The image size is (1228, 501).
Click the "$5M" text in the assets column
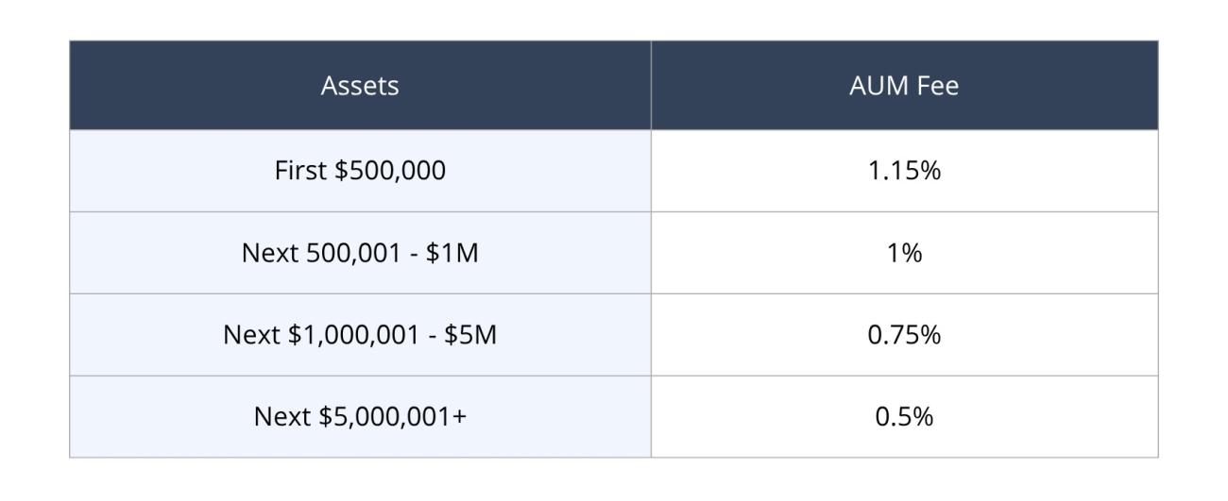pos(476,335)
